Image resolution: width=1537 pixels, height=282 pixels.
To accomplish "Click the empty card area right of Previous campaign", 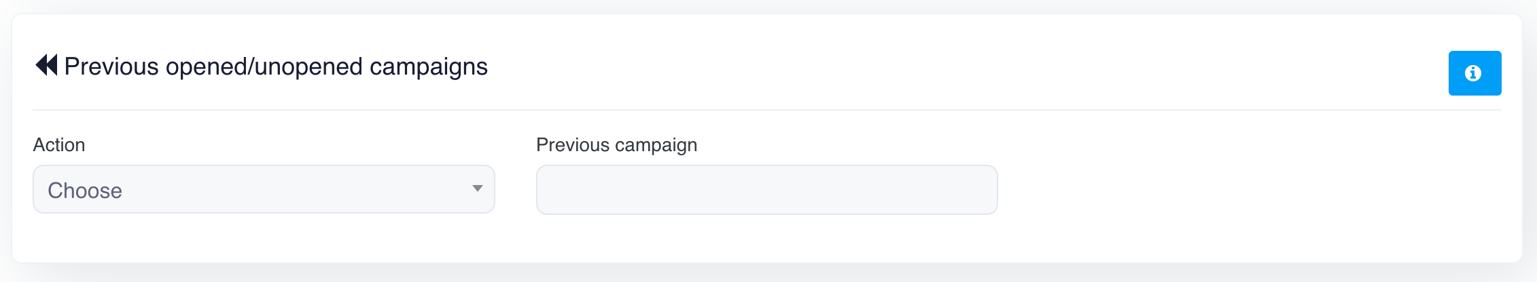I will [1257, 190].
